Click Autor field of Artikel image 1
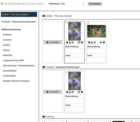Screen dimensions: 140x122 [x=75, y=60]
